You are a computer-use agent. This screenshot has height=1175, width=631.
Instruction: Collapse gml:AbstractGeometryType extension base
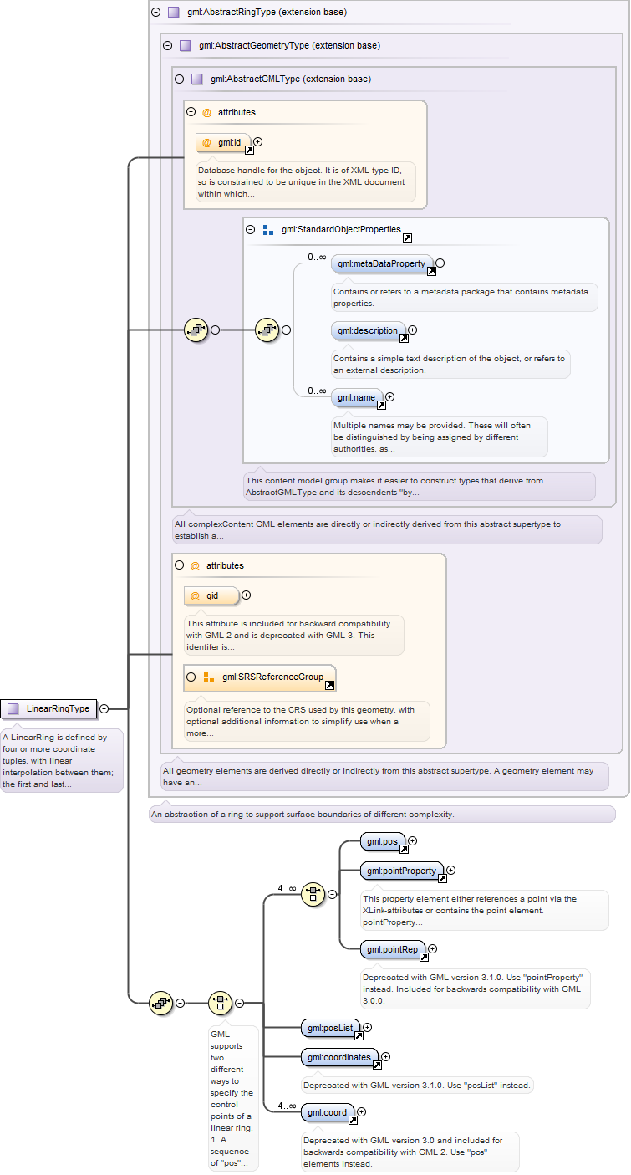pyautogui.click(x=167, y=46)
